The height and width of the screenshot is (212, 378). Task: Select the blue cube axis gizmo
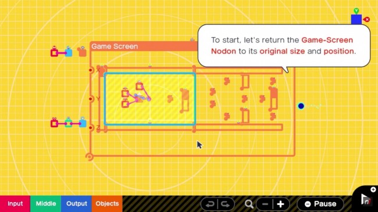point(356,19)
